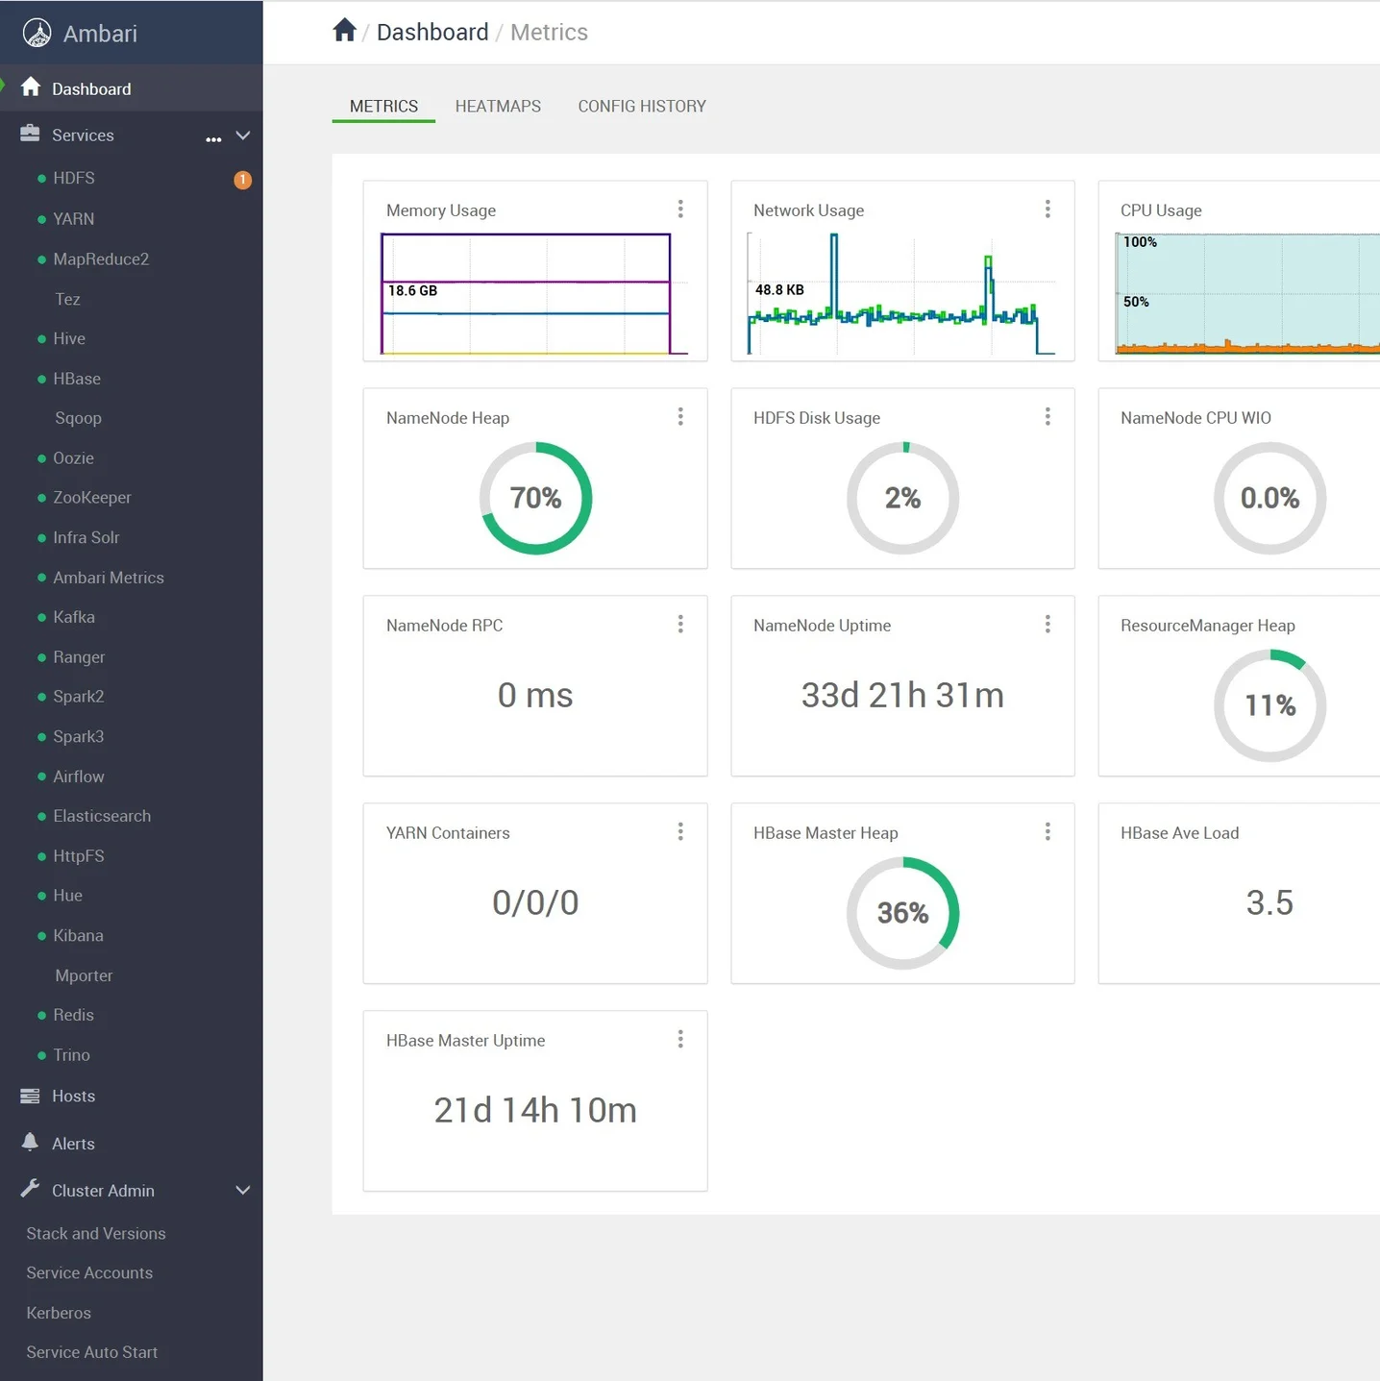Open Service Accounts page
Image resolution: width=1380 pixels, height=1381 pixels.
[x=89, y=1272]
